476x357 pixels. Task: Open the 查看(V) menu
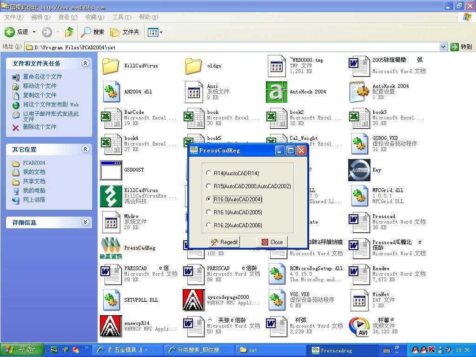(68, 17)
